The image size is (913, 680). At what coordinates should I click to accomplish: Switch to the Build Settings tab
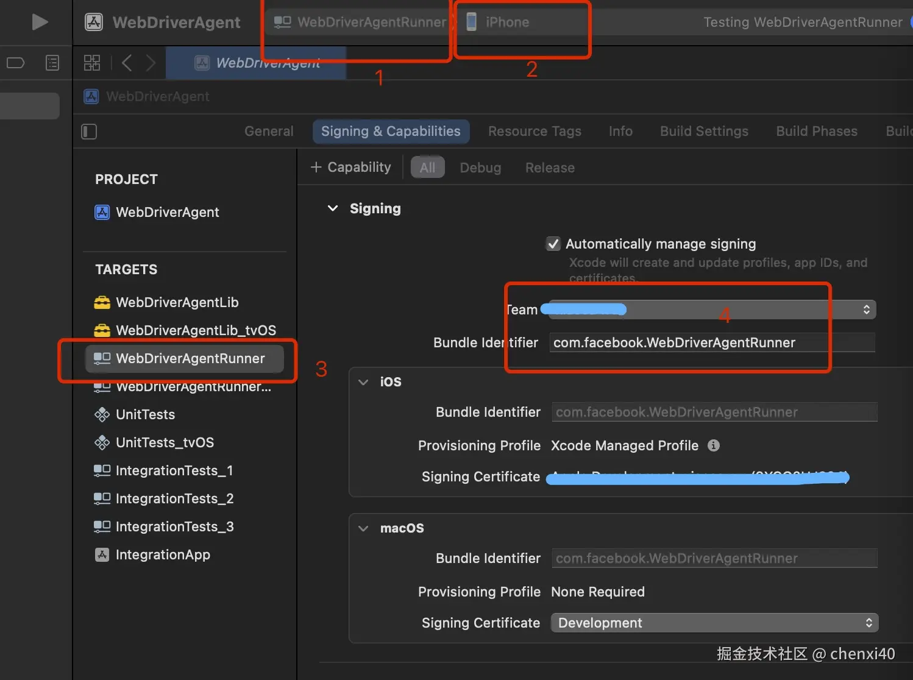(x=704, y=131)
